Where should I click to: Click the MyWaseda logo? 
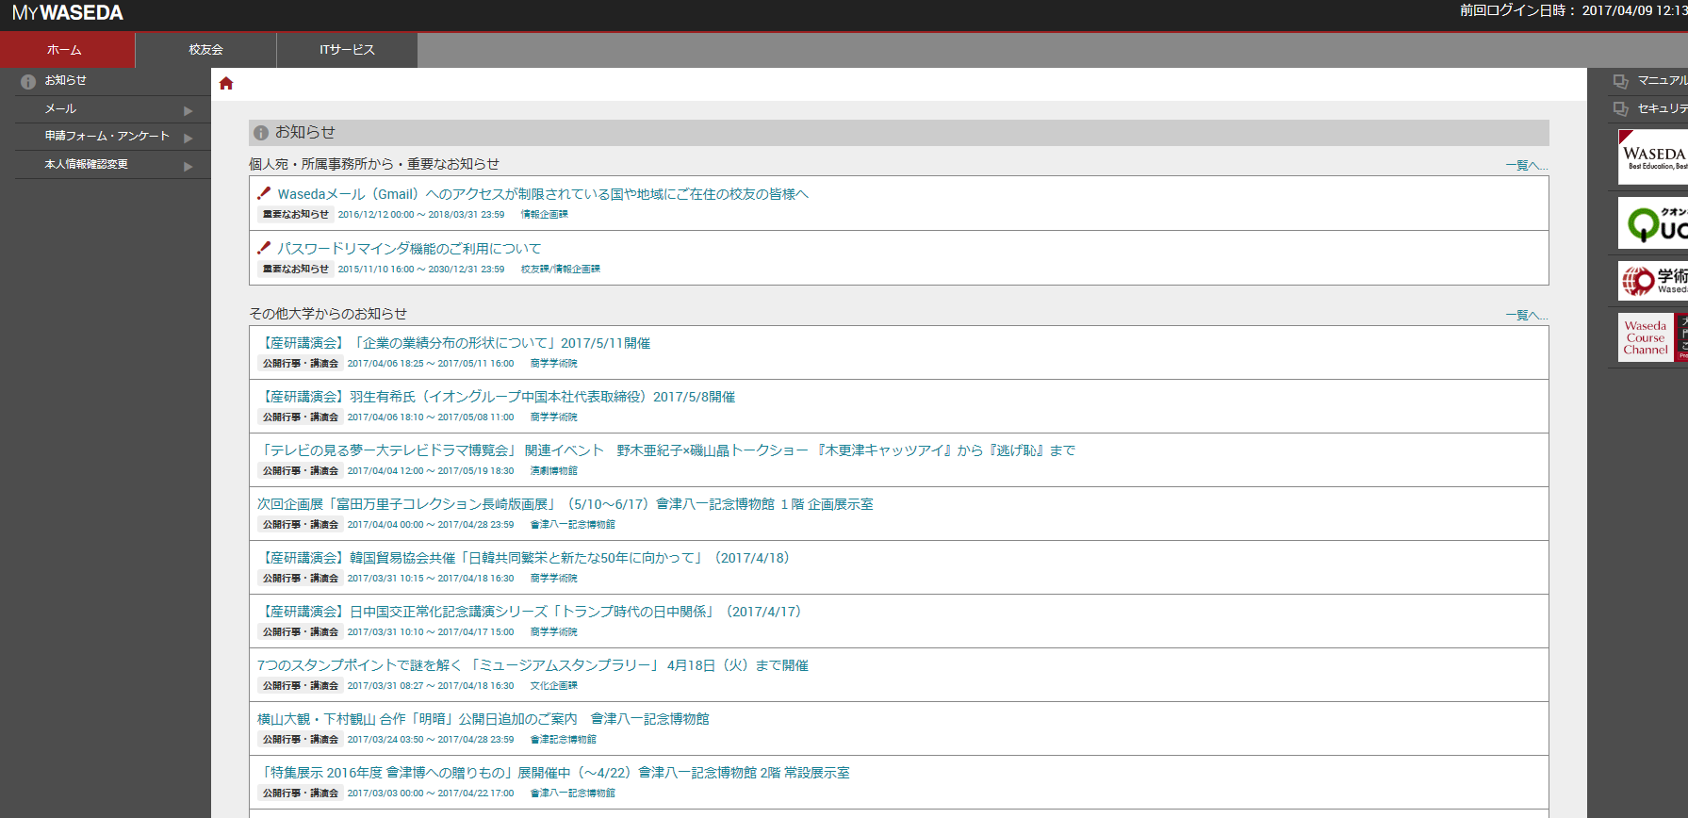(x=68, y=13)
